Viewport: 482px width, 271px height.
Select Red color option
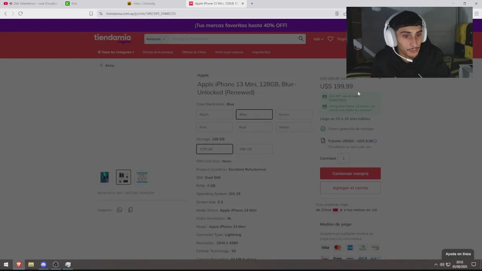(x=254, y=127)
